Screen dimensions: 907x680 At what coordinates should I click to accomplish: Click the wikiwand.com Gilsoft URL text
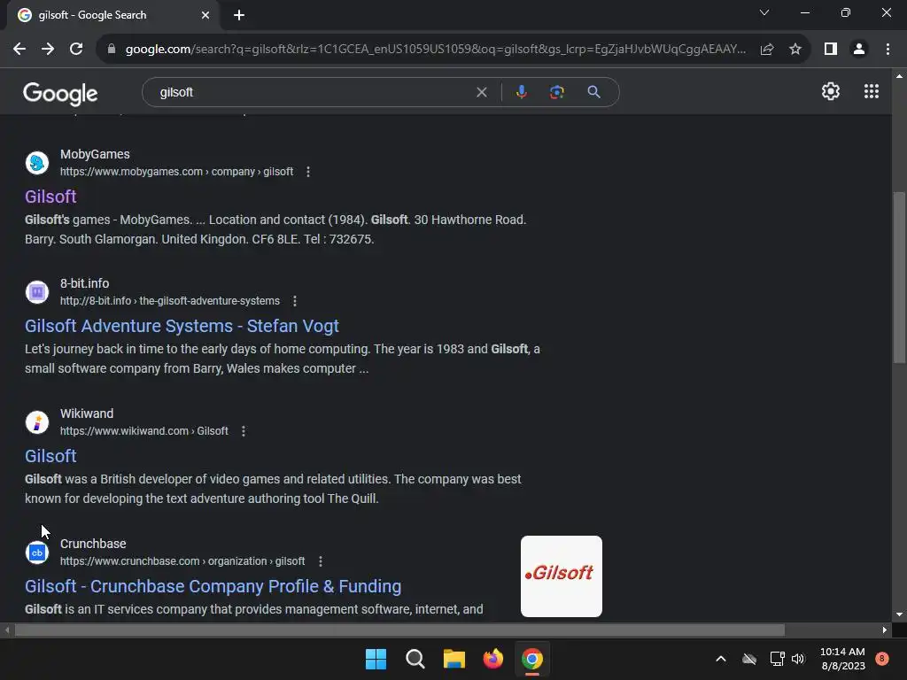144,431
